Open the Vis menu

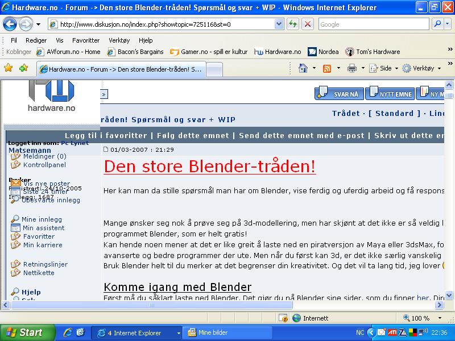[x=60, y=40]
